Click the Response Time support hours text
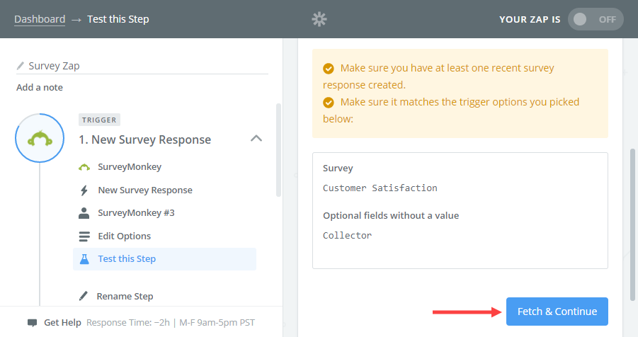The width and height of the screenshot is (638, 337). (x=171, y=323)
